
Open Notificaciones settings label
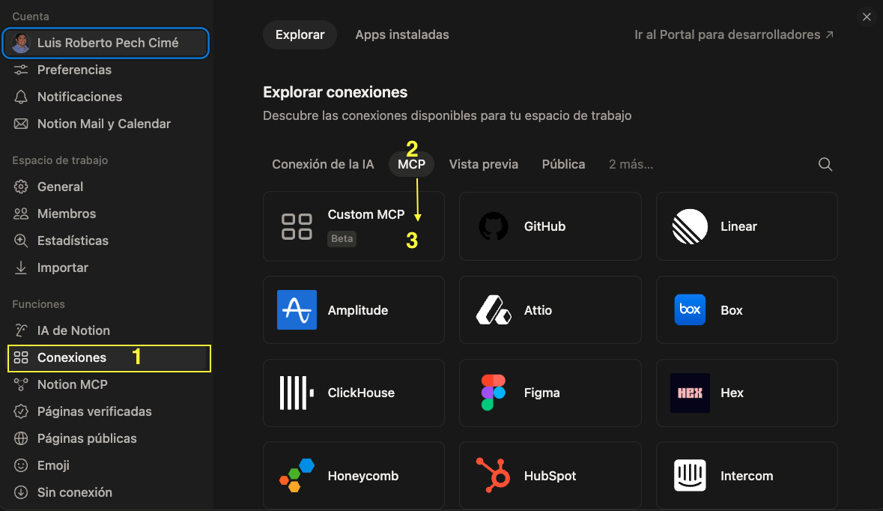pos(79,97)
